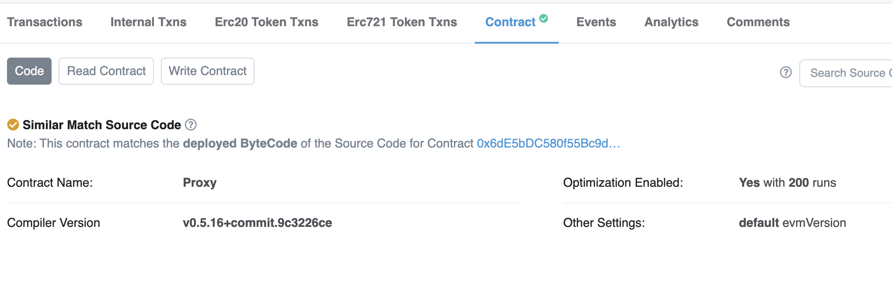Select the Code button
Screen dimensions: 892x281
coord(29,71)
